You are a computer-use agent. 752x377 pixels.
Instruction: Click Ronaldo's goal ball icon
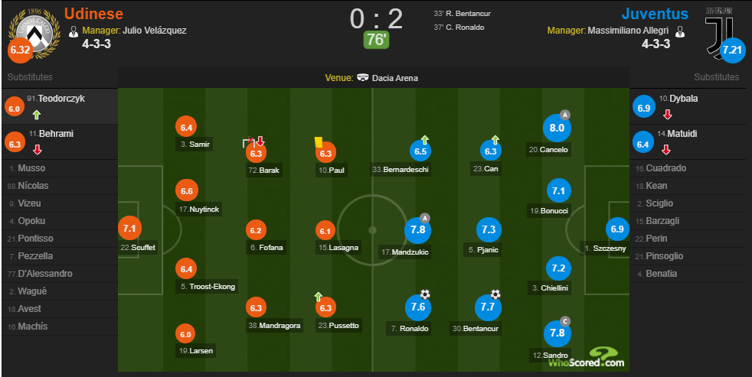[425, 294]
